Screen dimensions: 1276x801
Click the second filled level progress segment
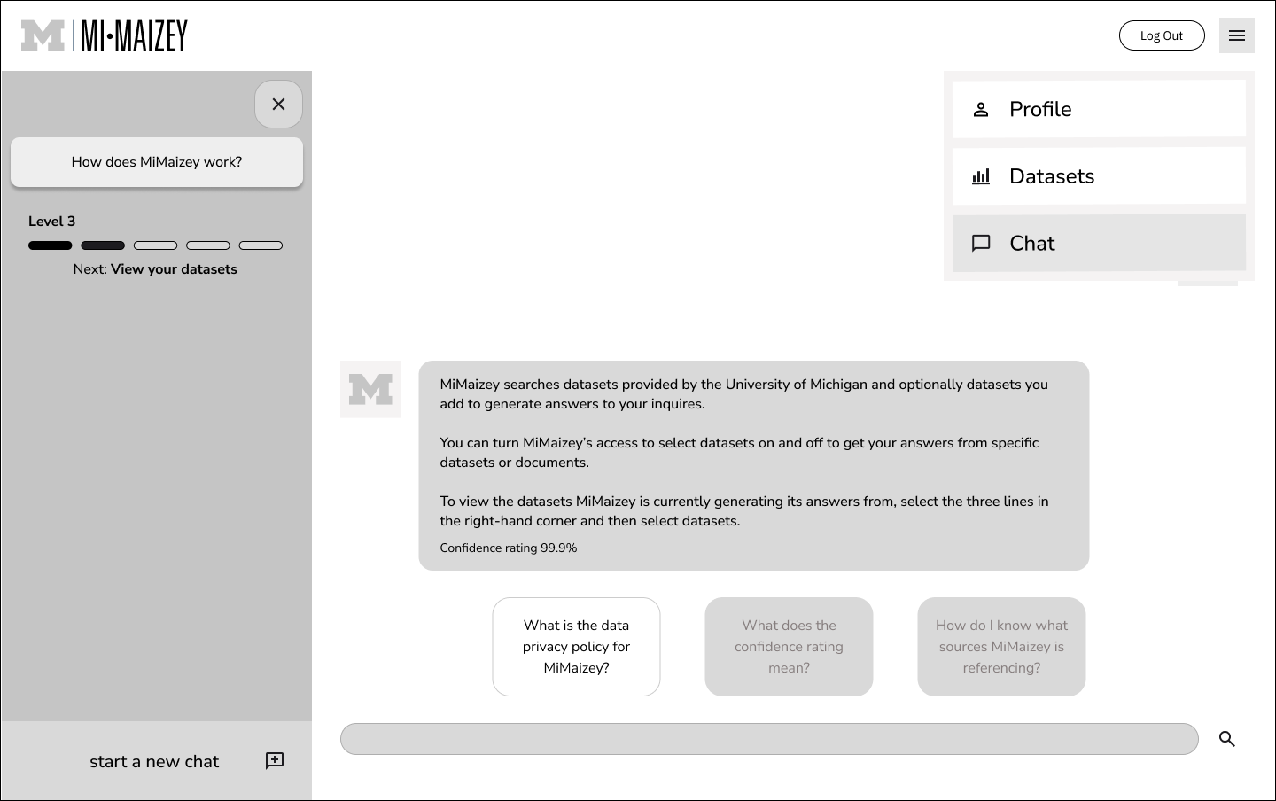[103, 245]
